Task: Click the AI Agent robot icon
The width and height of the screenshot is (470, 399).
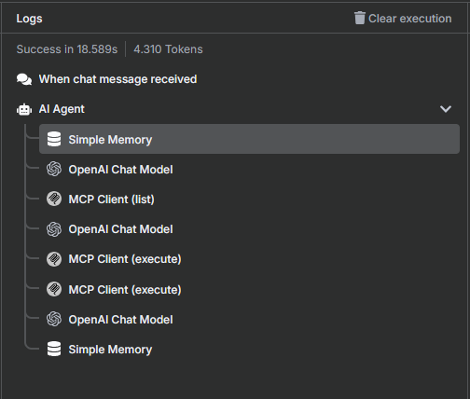Action: pos(24,109)
